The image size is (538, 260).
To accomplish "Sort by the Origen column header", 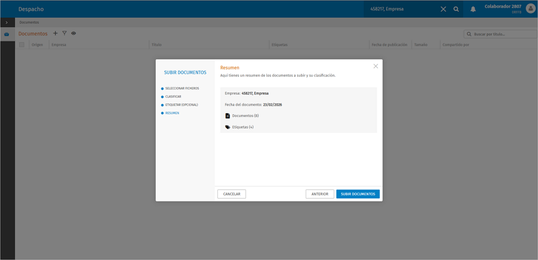I will coord(37,45).
